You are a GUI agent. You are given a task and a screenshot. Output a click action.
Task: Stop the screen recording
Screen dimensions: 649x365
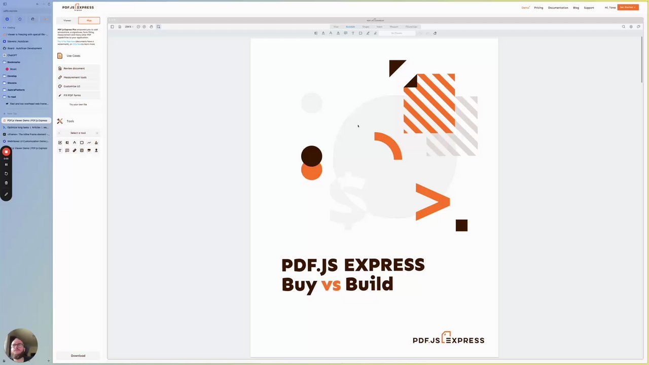6,152
